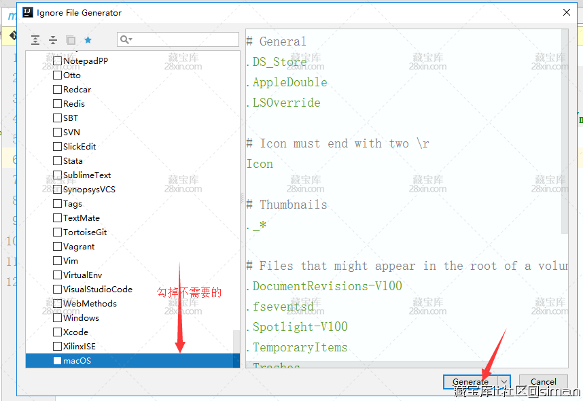Toggle the Vim template checkbox

coord(57,261)
